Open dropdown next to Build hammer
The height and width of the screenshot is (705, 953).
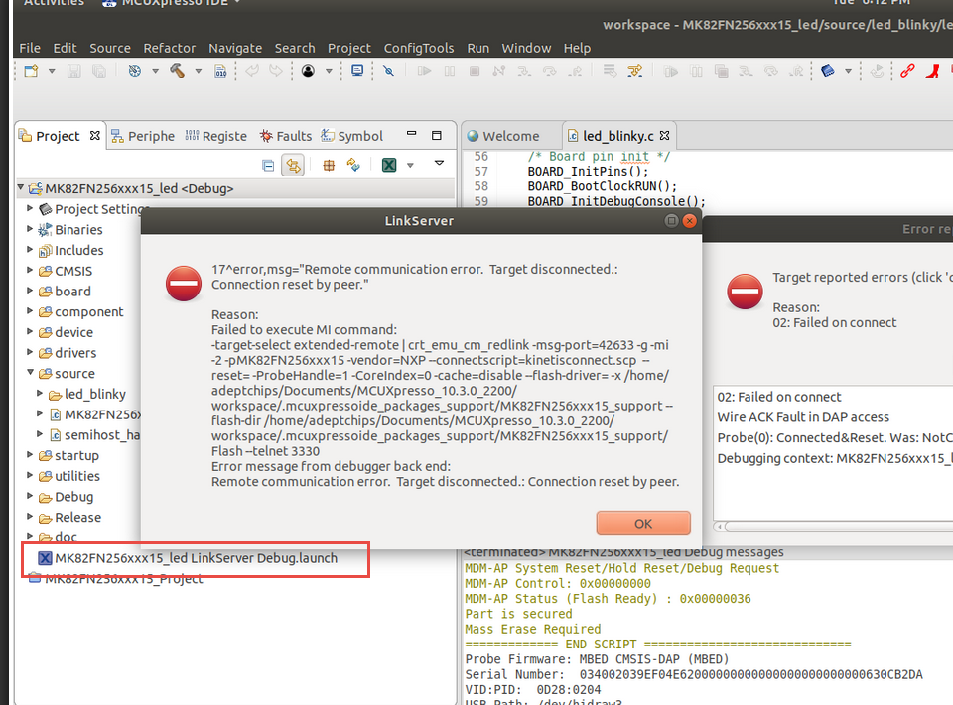(x=199, y=71)
